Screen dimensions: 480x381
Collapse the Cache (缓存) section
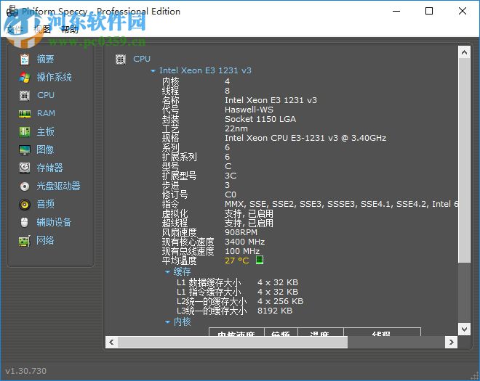click(x=167, y=271)
